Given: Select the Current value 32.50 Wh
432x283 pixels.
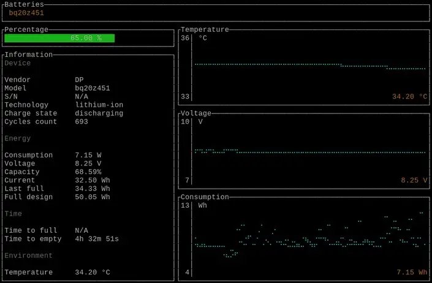Looking at the screenshot, I should pyautogui.click(x=93, y=180).
